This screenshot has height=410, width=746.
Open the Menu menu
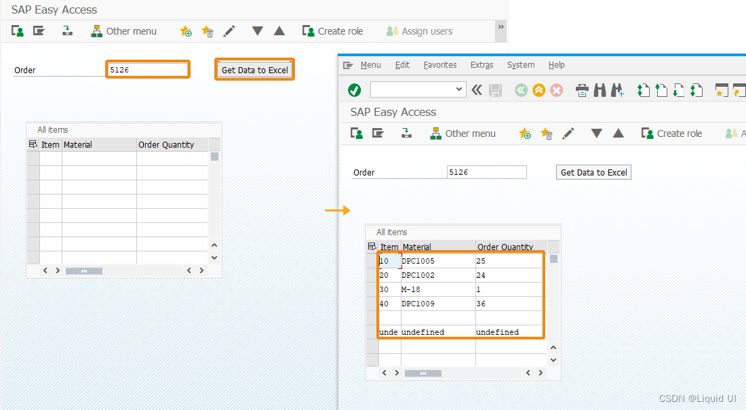click(x=370, y=65)
